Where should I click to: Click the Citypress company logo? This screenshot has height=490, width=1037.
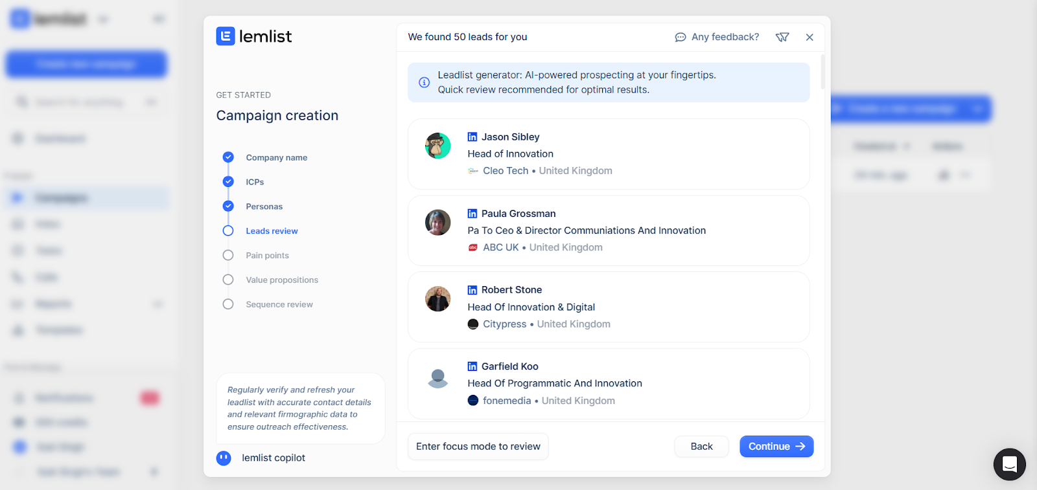tap(473, 324)
